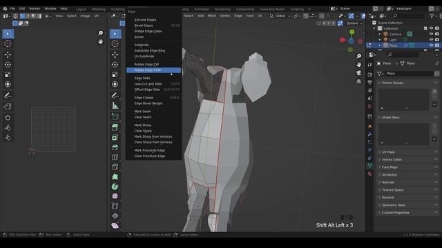Select the Inset Faces tool
This screenshot has width=442, height=248.
point(115,137)
